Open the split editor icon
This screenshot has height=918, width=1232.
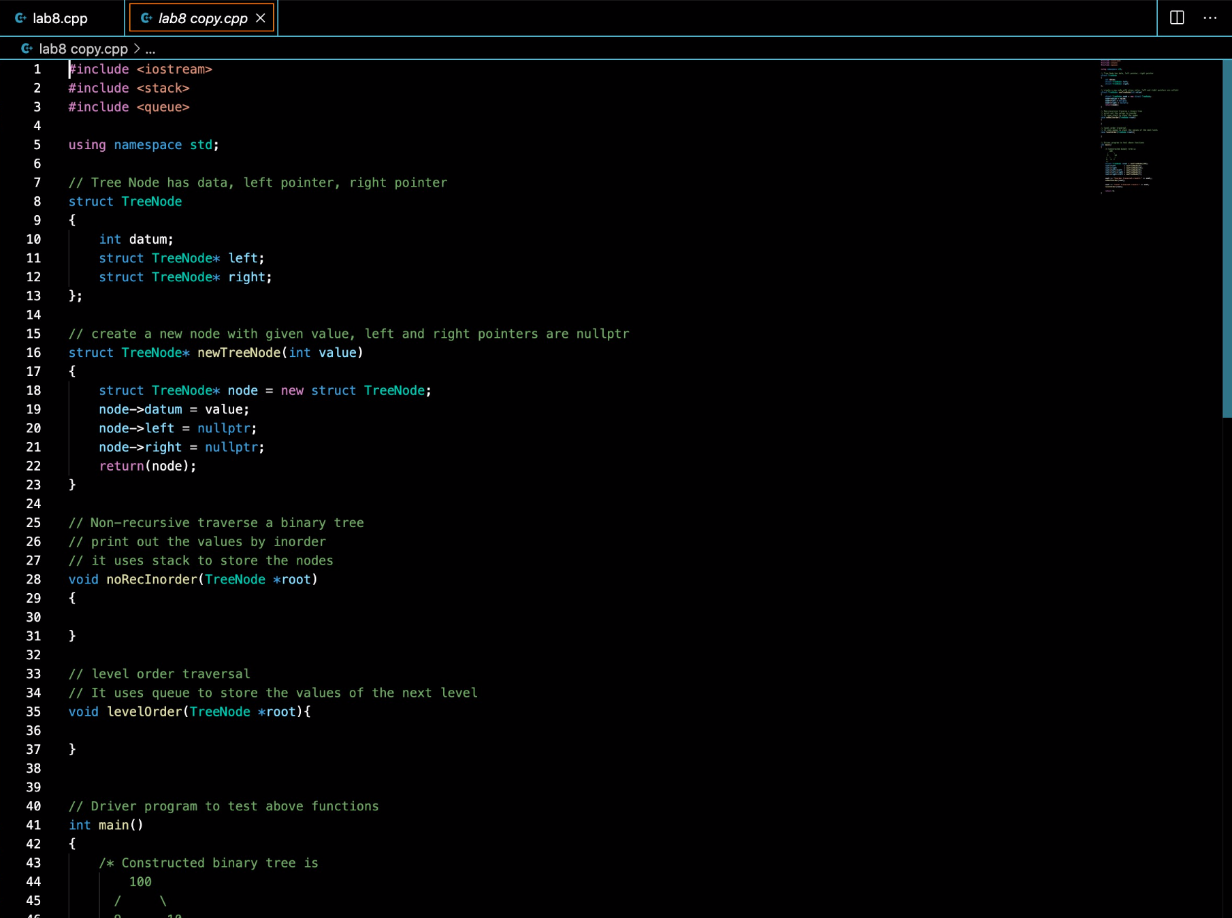pos(1177,18)
